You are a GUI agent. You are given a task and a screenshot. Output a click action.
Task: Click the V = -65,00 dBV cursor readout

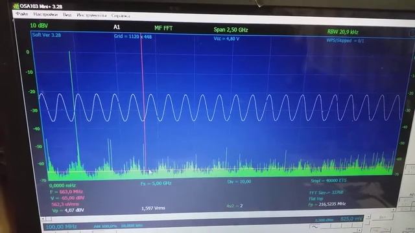pyautogui.click(x=67, y=198)
